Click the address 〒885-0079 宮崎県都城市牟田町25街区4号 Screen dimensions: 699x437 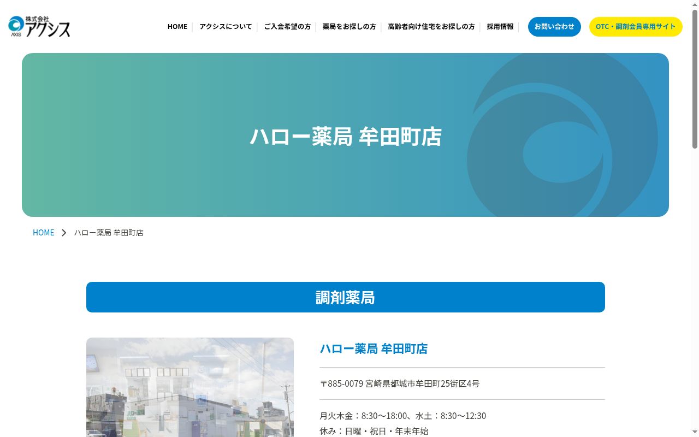click(x=400, y=383)
